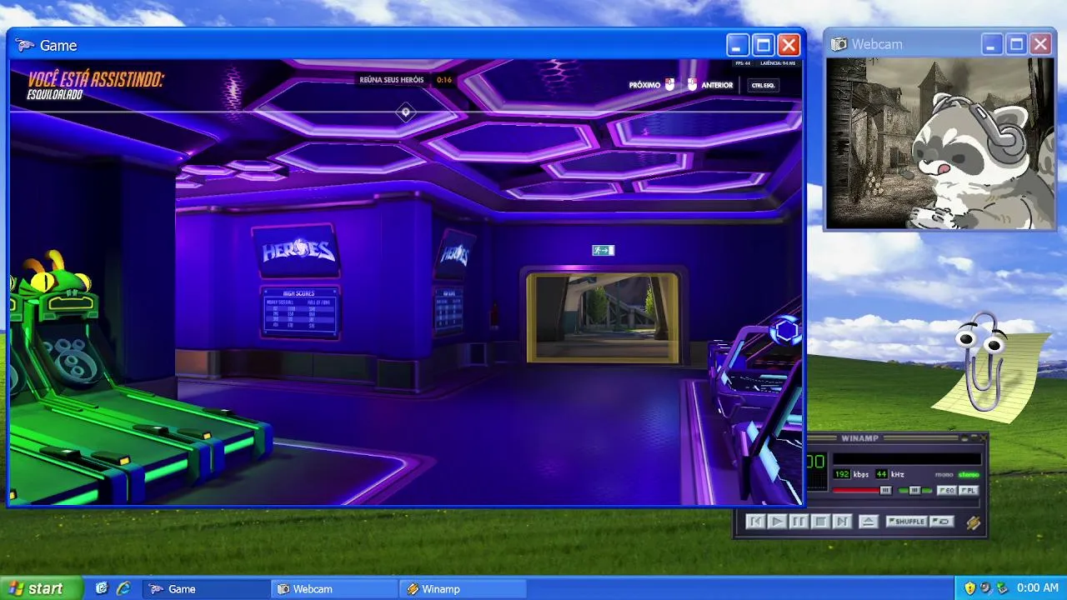Click the PRÓXIMO spectate label
Screen dimensions: 1067x600
click(644, 85)
